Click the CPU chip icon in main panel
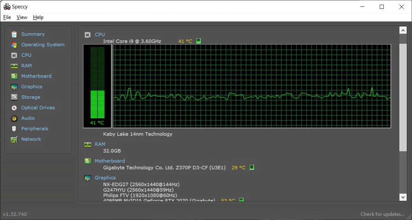The image size is (412, 220). click(x=88, y=35)
